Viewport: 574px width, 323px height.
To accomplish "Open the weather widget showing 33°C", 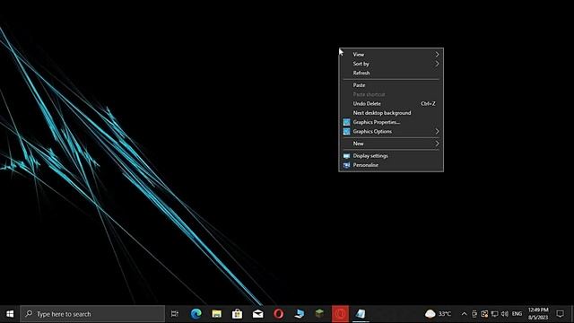I will (x=439, y=314).
